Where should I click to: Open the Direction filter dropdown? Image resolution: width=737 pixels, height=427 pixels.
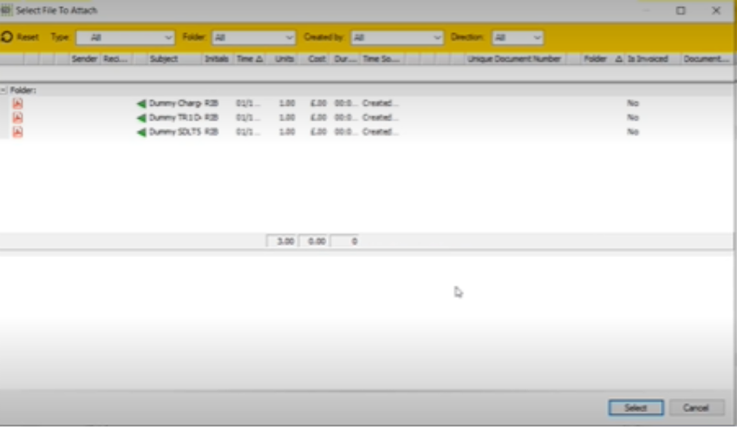click(x=517, y=37)
